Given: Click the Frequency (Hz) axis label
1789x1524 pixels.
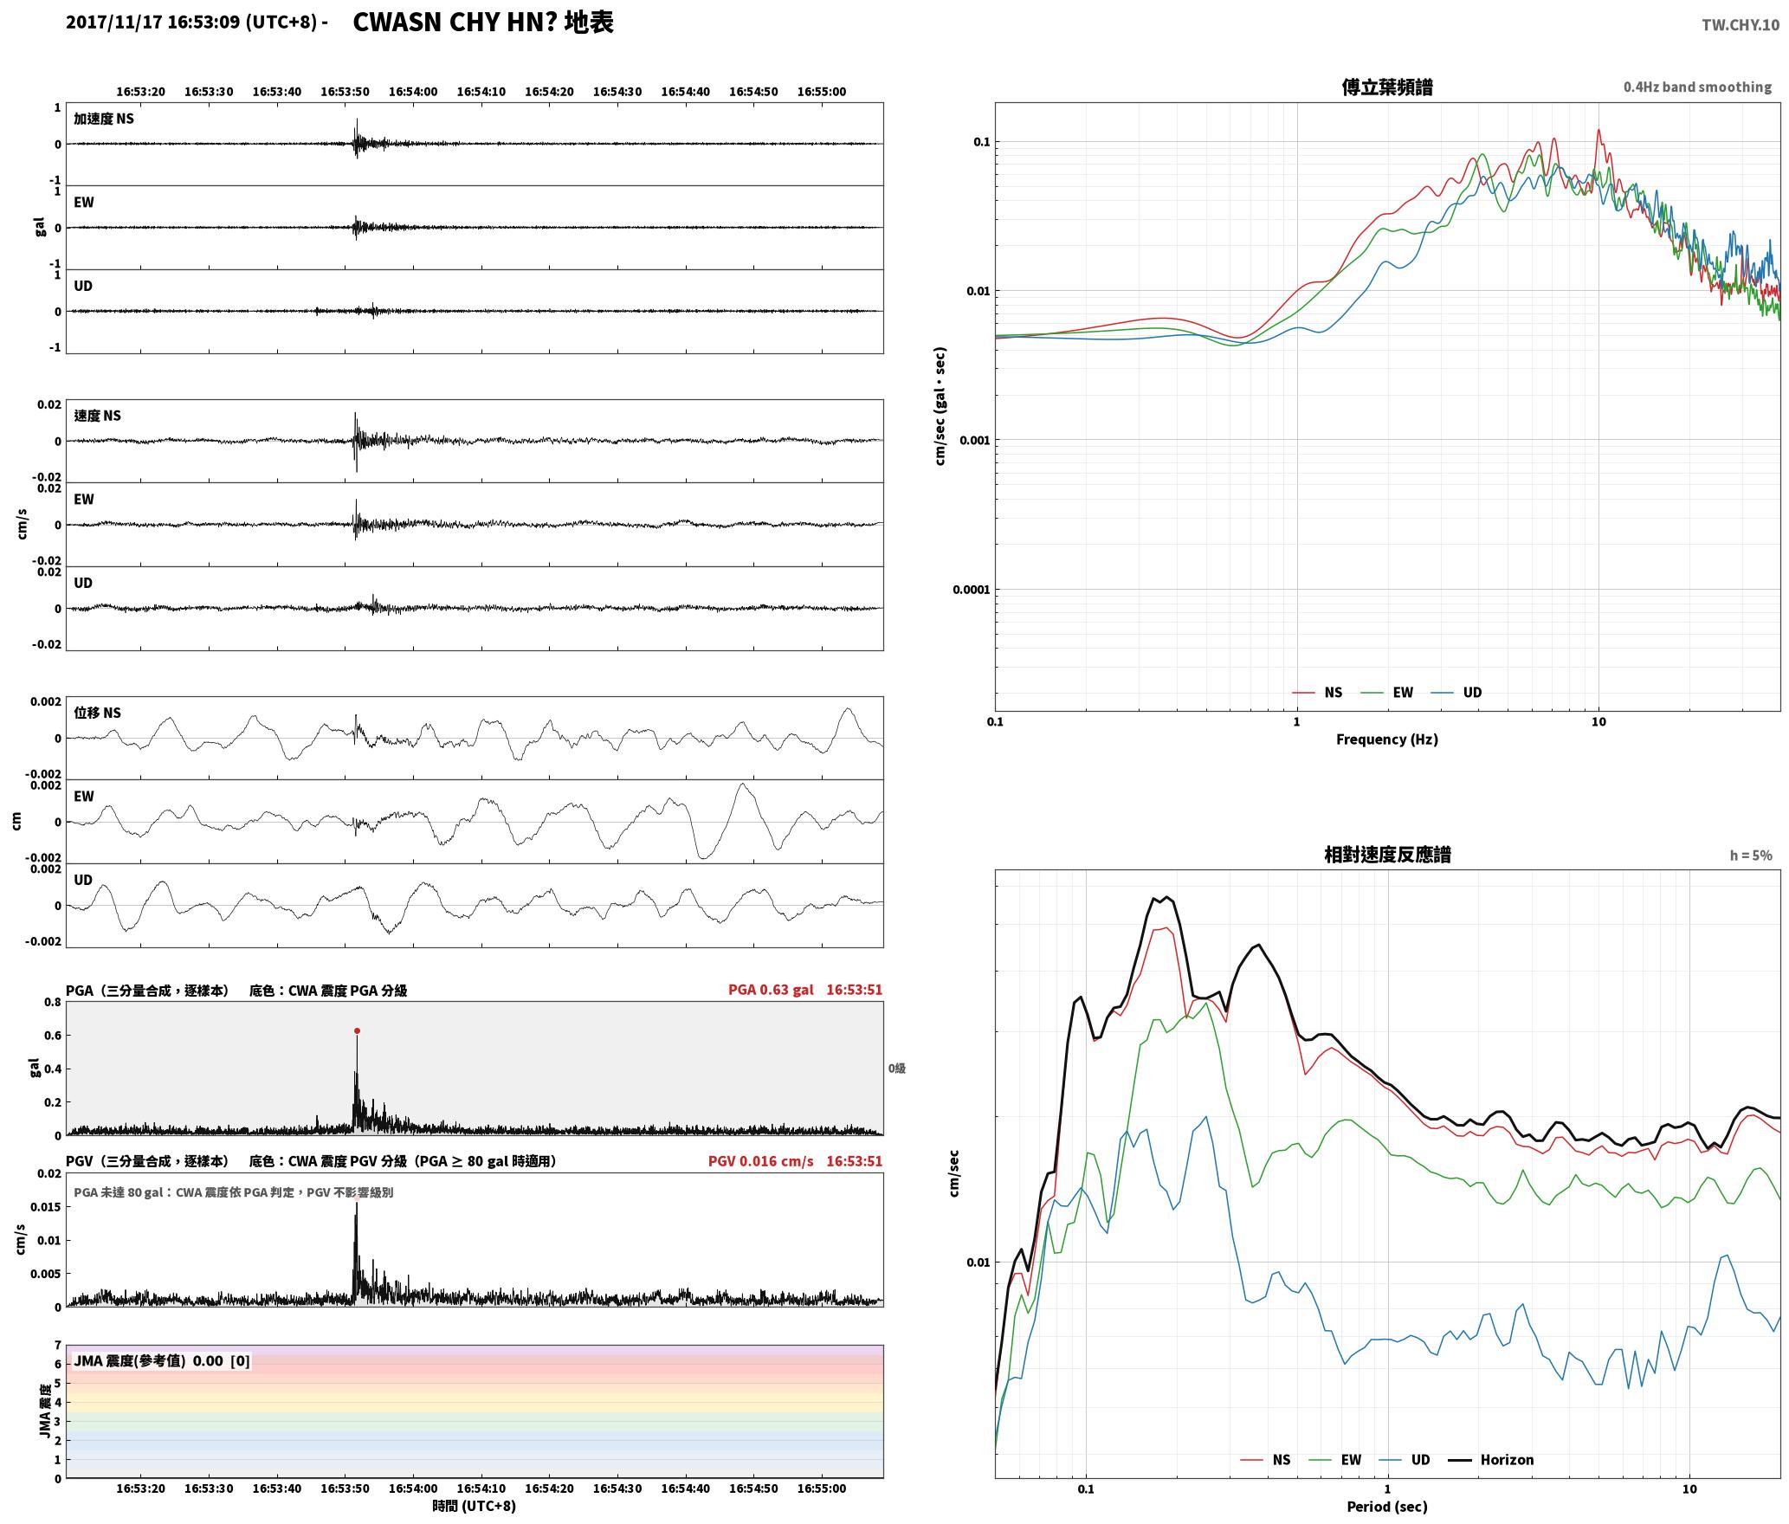Looking at the screenshot, I should coord(1387,739).
